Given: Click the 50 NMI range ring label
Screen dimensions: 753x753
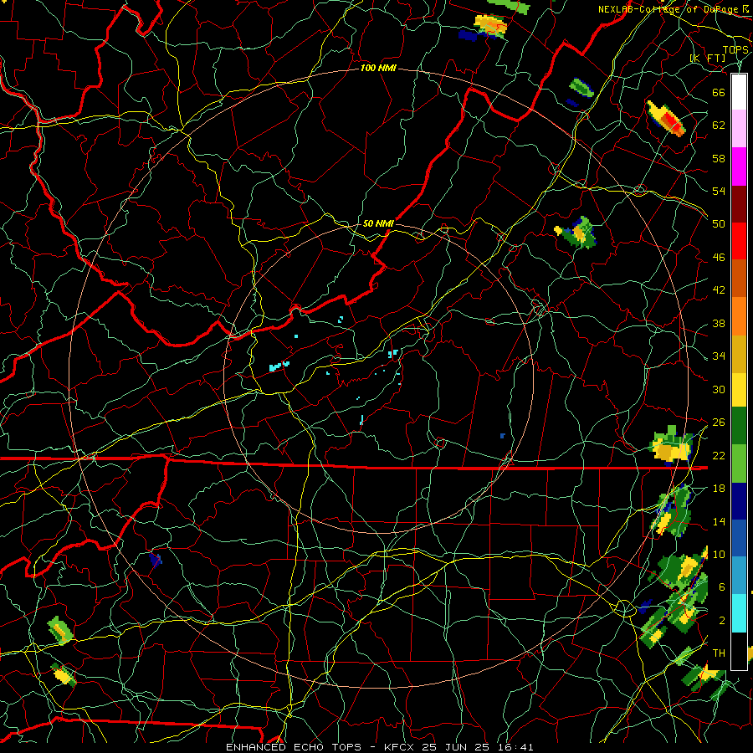Looking at the screenshot, I should pos(378,223).
